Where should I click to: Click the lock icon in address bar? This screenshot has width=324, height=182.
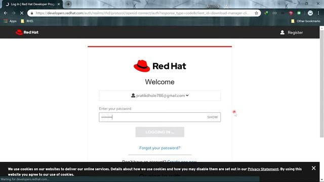[32, 13]
